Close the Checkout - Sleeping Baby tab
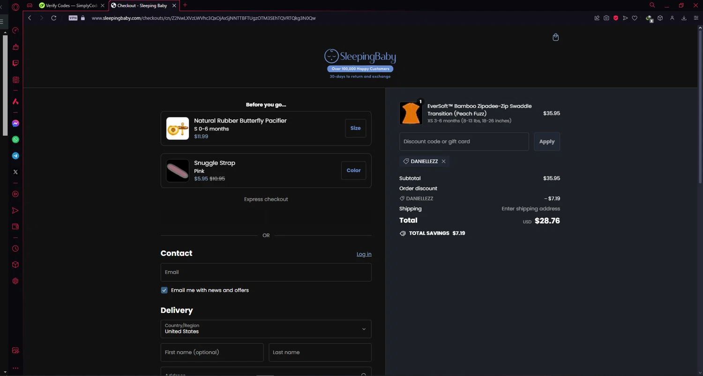Image resolution: width=703 pixels, height=376 pixels. (174, 6)
